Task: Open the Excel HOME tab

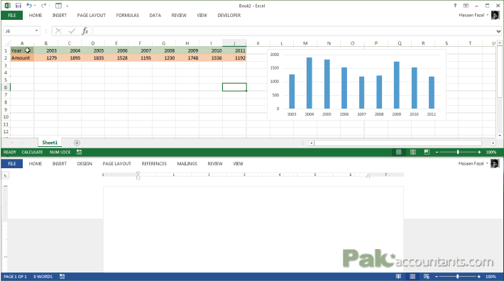Action: [x=35, y=16]
